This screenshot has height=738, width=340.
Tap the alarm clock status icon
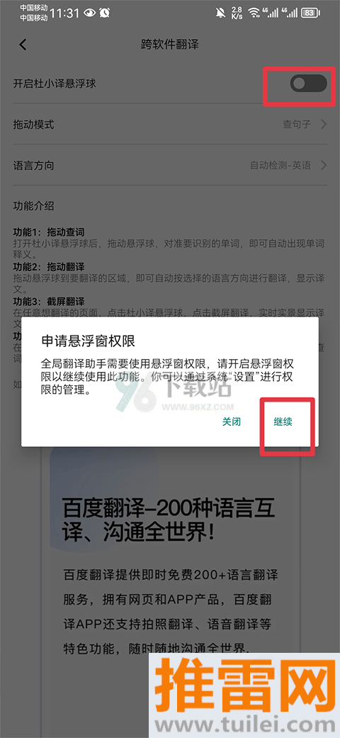click(x=106, y=13)
